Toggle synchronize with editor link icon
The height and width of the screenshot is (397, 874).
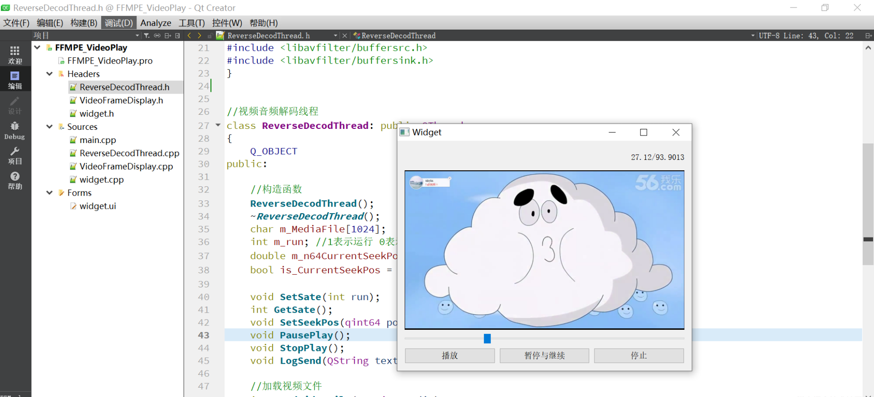(x=157, y=36)
